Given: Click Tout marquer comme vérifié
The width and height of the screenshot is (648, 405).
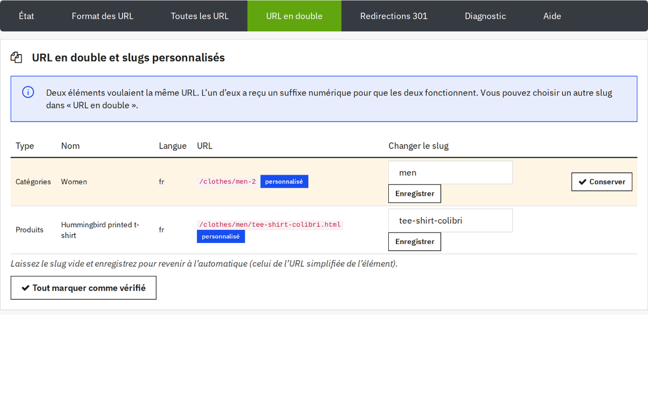Looking at the screenshot, I should (x=84, y=288).
